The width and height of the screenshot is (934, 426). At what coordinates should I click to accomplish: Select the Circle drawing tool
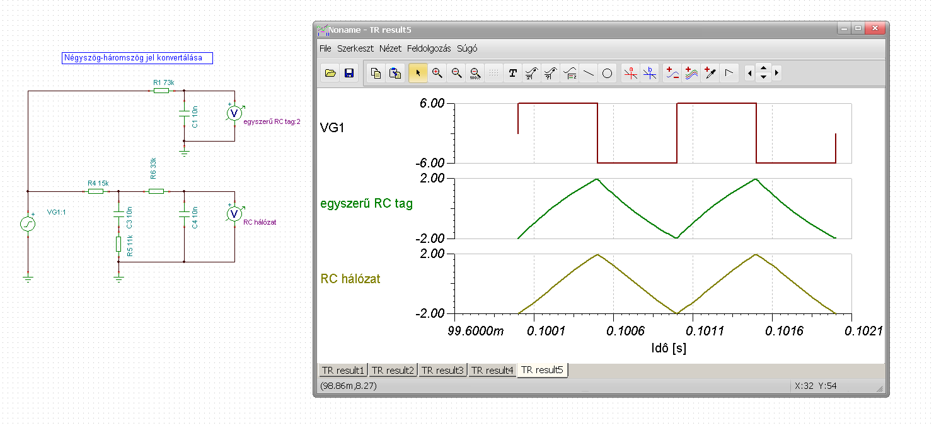pyautogui.click(x=608, y=73)
